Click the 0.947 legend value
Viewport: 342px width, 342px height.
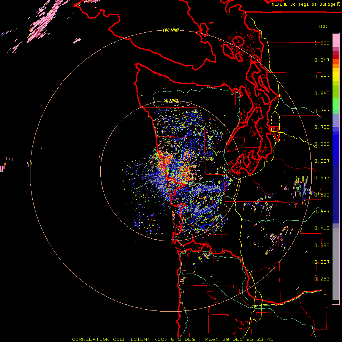click(x=322, y=60)
